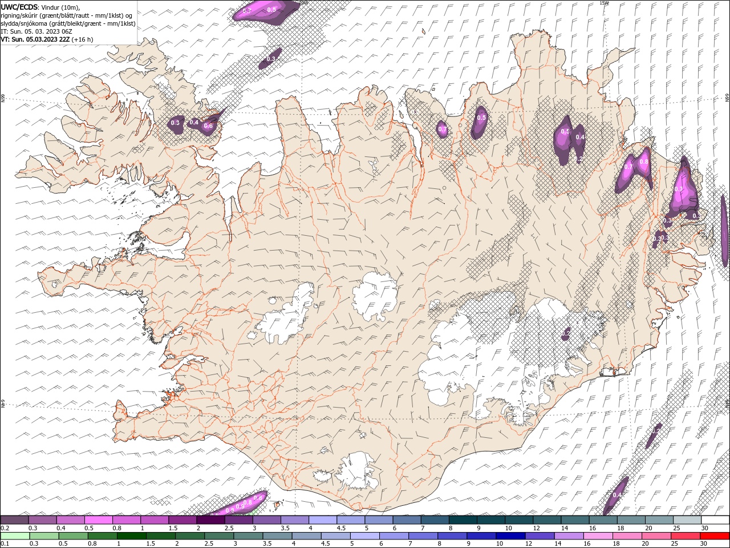
Task: Click the 0.1 pale green swatch, lower legend row
Action: point(15,536)
